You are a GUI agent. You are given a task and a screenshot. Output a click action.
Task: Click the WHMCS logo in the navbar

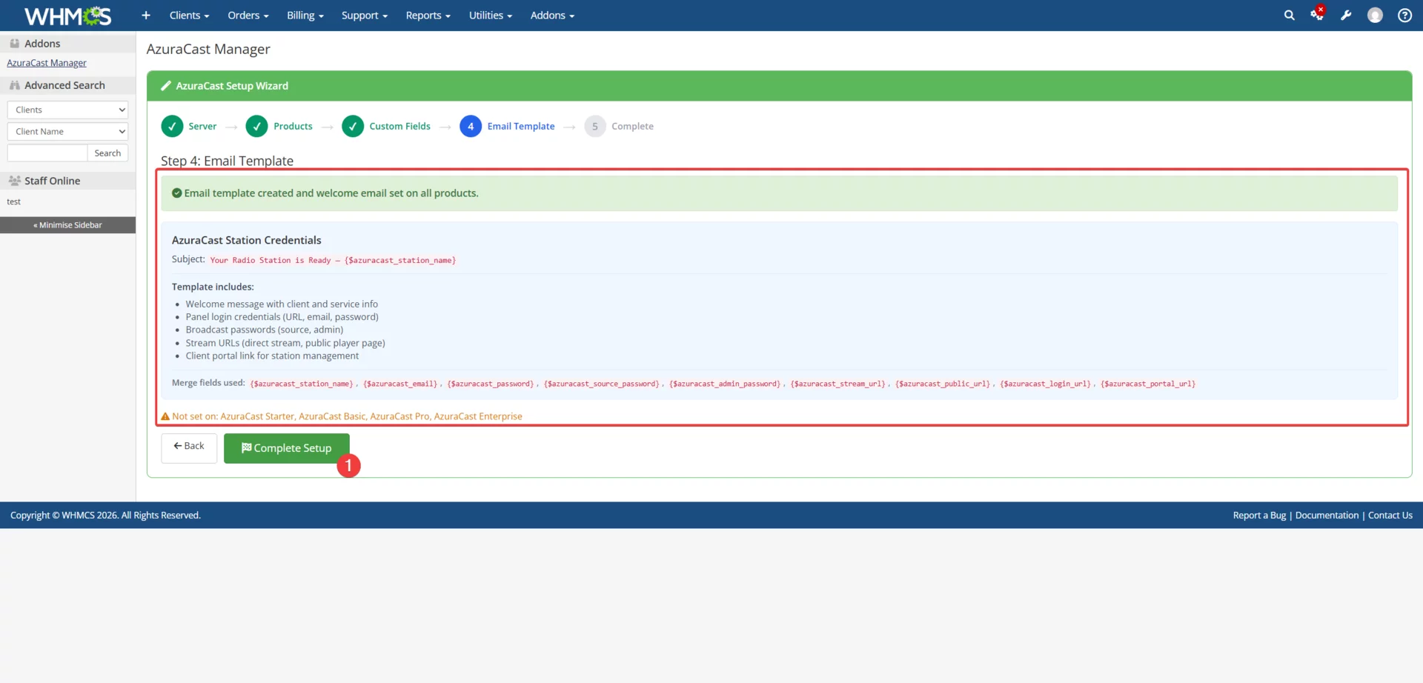pos(67,15)
